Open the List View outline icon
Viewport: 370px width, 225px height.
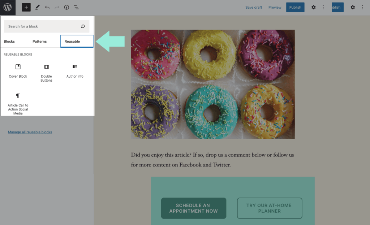click(76, 7)
